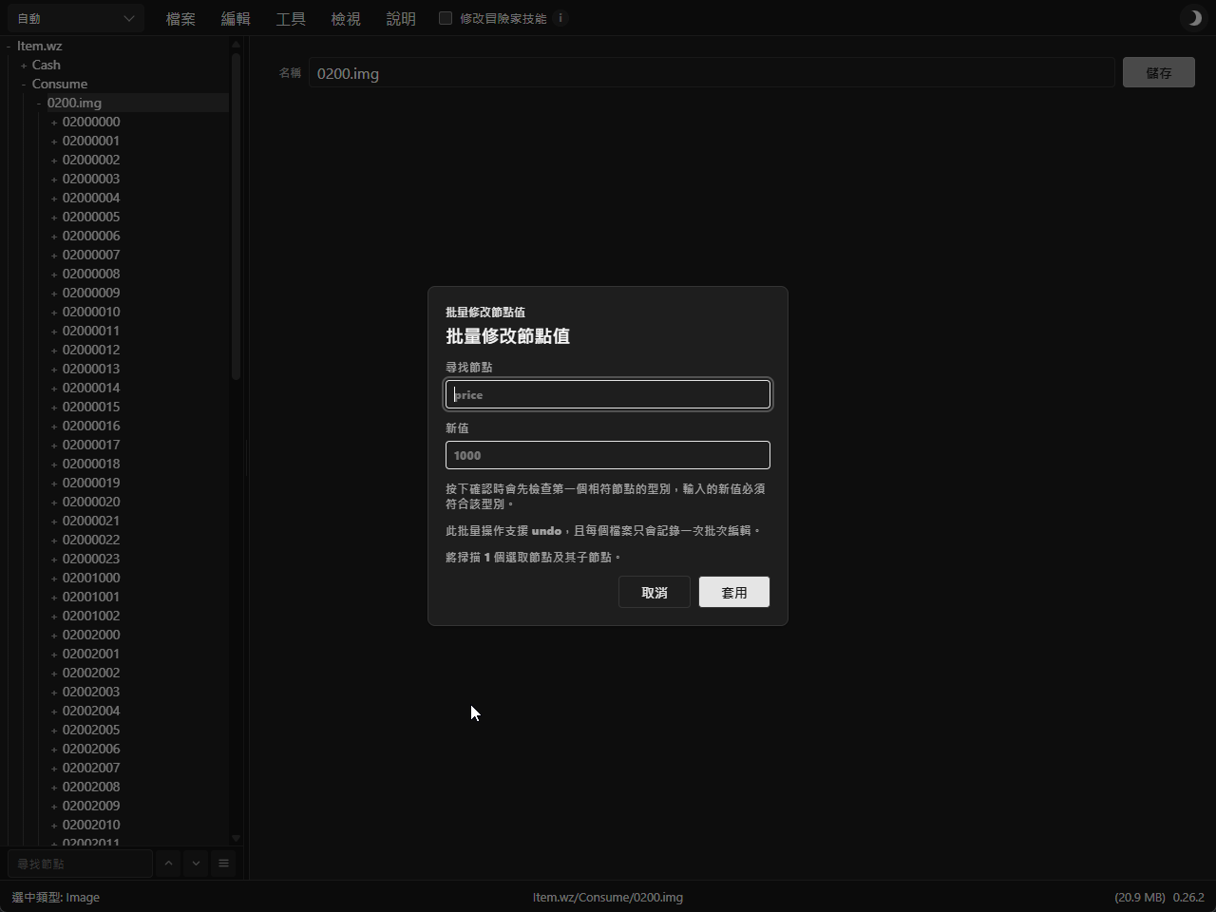Select tree item 02002003
This screenshot has height=912, width=1216.
(x=91, y=692)
